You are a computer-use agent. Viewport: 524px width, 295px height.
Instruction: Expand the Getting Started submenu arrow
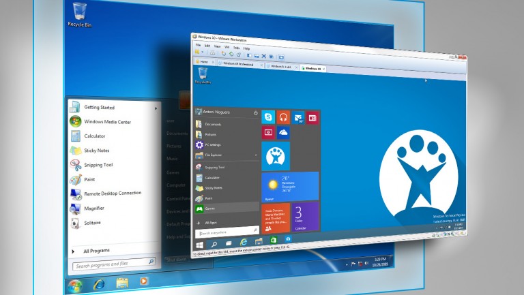(x=156, y=108)
